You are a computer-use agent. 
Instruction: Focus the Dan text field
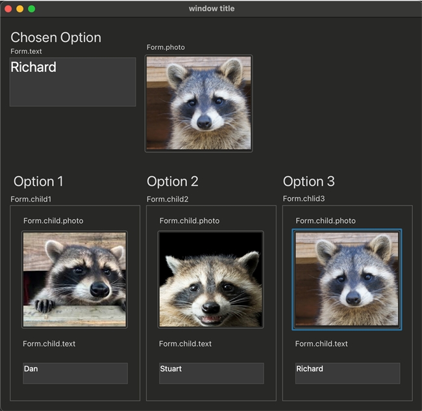(75, 373)
